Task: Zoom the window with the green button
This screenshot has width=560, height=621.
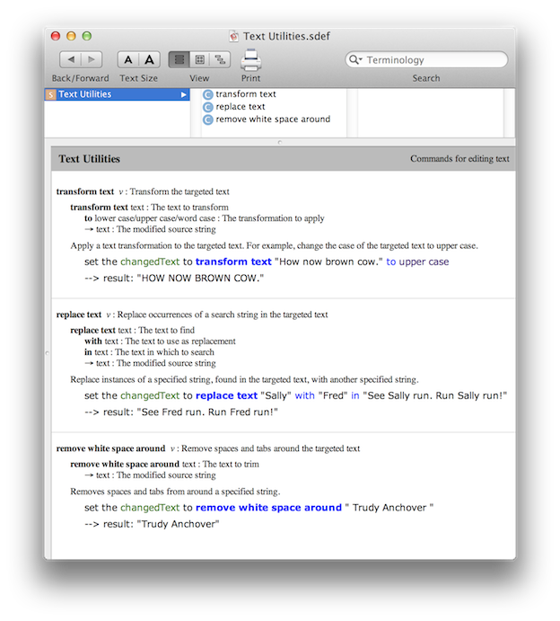Action: point(87,37)
